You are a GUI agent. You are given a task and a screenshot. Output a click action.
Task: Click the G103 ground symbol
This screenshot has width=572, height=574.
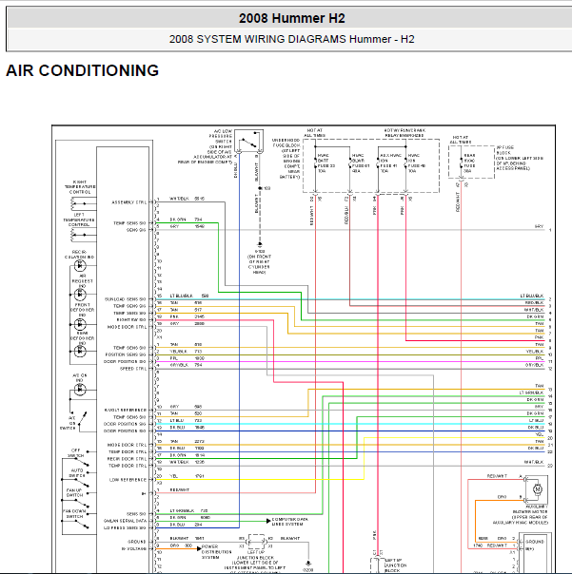(260, 244)
